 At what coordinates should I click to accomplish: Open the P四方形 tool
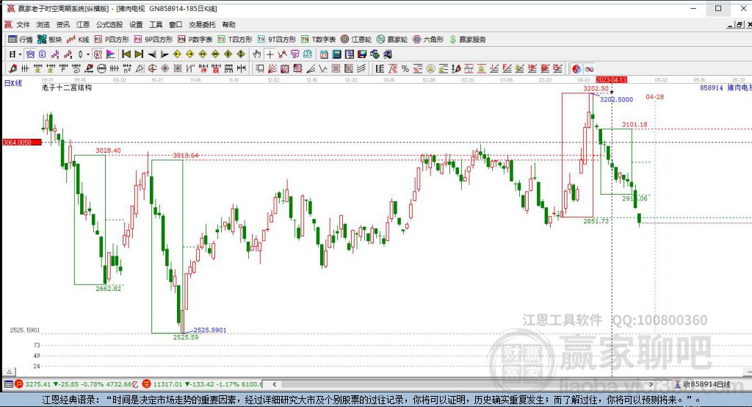[x=112, y=40]
